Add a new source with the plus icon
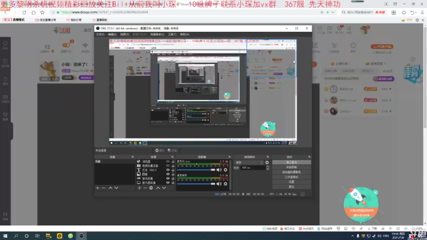Viewport: 427px width, 240px height. [x=139, y=188]
